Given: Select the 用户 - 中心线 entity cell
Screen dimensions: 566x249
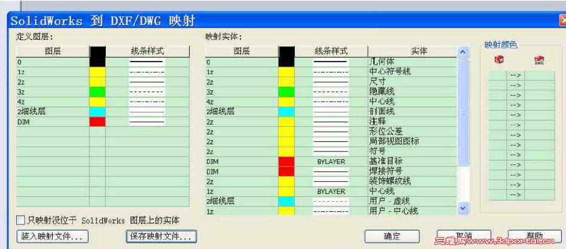Looking at the screenshot, I should [x=412, y=211].
